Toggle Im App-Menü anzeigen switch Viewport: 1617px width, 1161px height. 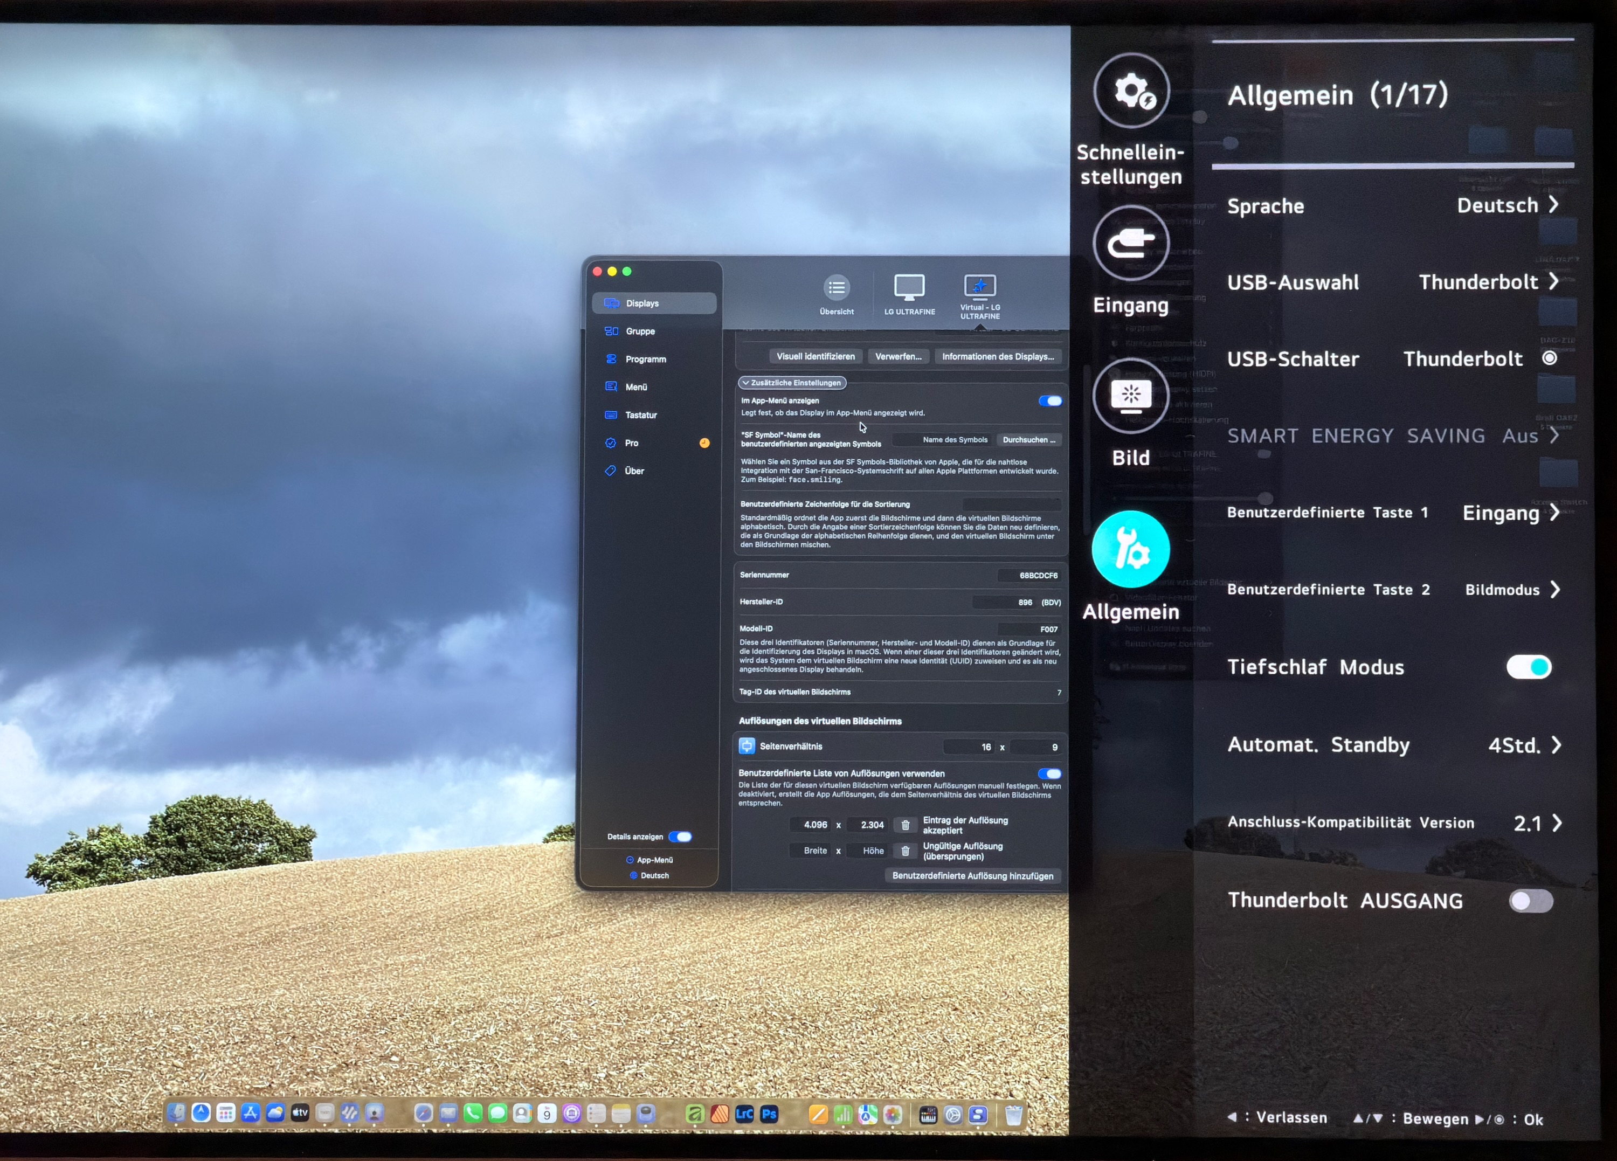(1049, 402)
